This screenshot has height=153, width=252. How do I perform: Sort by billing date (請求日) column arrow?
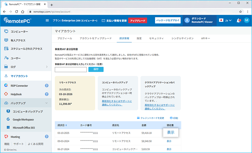[x=66, y=125]
